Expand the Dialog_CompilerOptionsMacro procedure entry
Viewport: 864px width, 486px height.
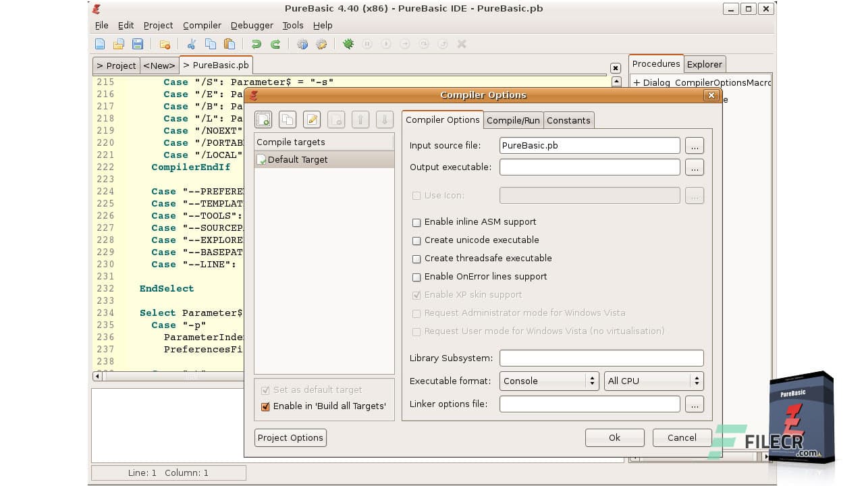coord(637,82)
